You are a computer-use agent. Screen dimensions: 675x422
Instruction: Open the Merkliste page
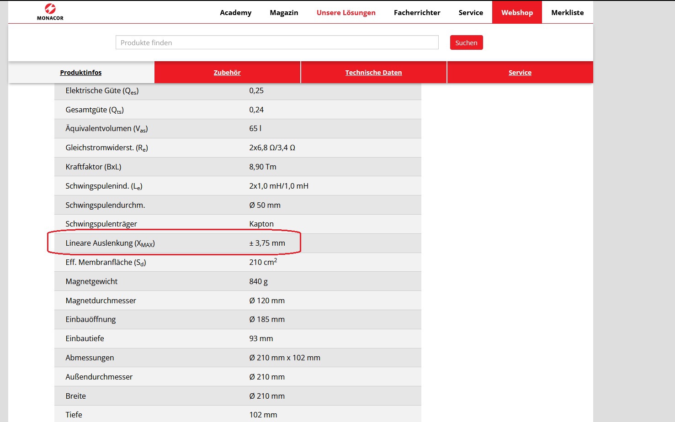(x=567, y=12)
